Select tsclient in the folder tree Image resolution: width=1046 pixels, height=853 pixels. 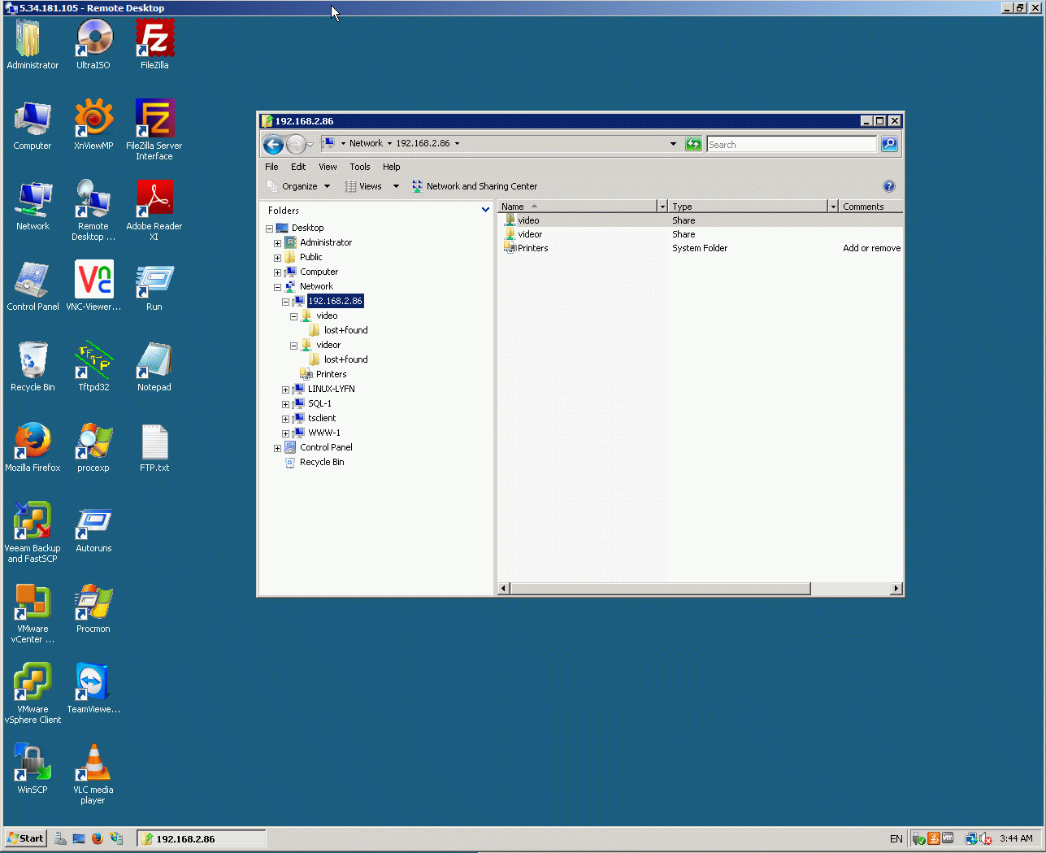tap(322, 418)
